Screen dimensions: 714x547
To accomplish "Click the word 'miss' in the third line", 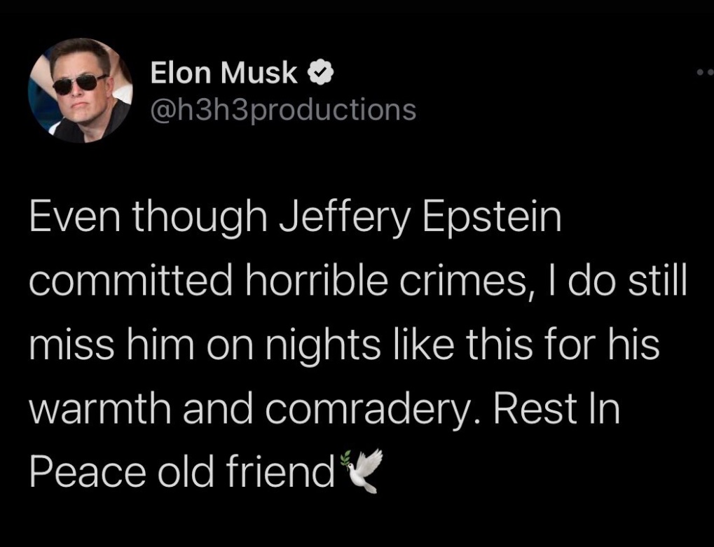I will (71, 345).
